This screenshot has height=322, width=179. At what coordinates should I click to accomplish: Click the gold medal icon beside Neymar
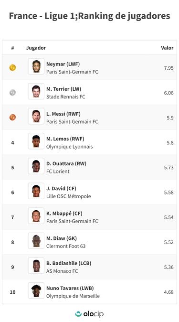pyautogui.click(x=12, y=67)
